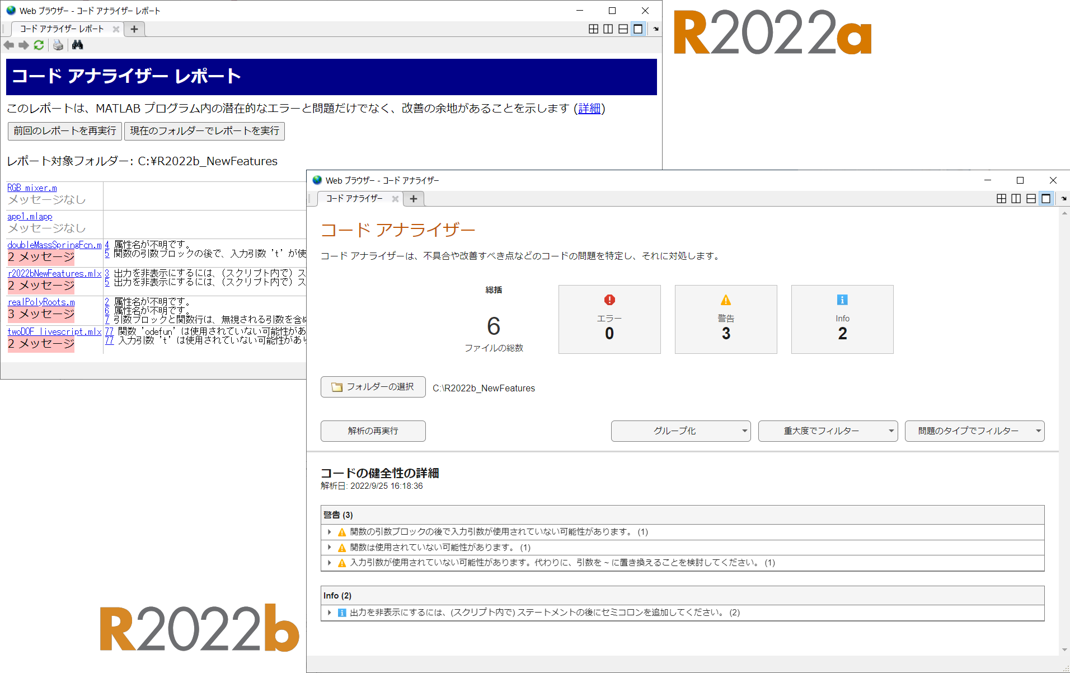Open r2022bNewFeatures.mlx file link
The image size is (1070, 673).
coord(54,274)
